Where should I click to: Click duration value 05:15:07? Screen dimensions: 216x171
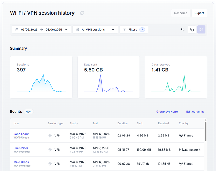point(123,150)
